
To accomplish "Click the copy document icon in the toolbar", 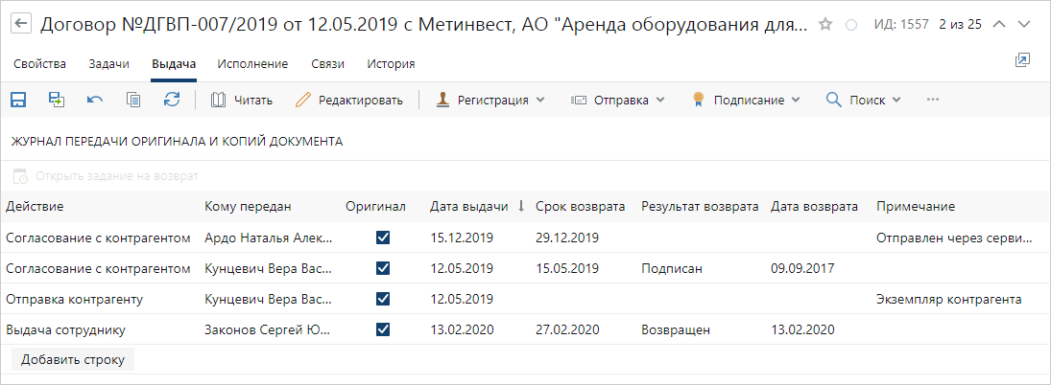I will [133, 101].
